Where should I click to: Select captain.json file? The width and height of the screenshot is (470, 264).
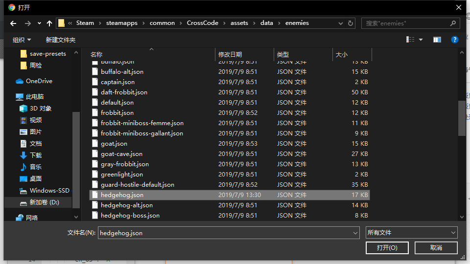[x=230, y=82]
